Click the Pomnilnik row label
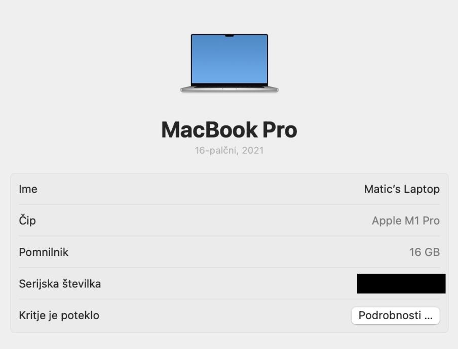 (x=44, y=252)
